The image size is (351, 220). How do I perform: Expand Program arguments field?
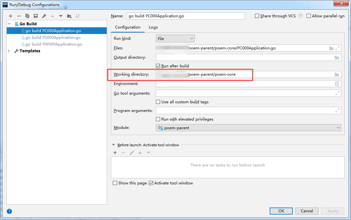pos(337,110)
